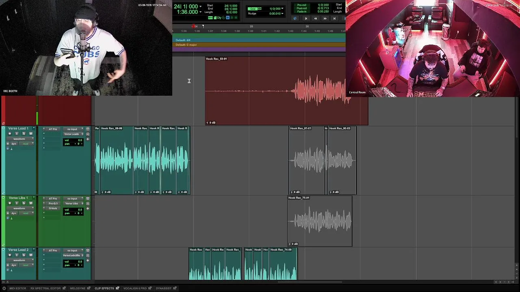Adjust Verse Lead 2 volume value field
520x292 pixels.
[x=73, y=262]
